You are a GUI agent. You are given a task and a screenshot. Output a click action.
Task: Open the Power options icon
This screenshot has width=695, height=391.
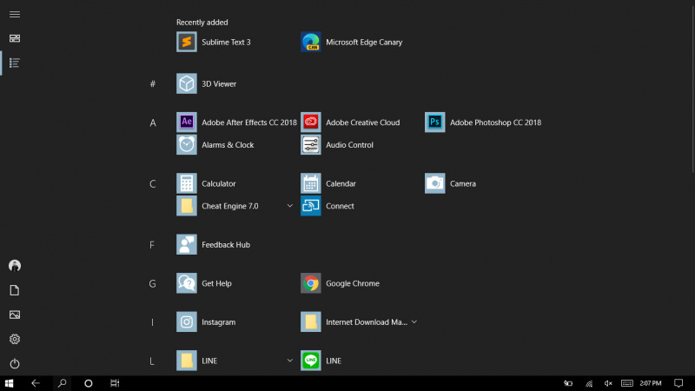click(x=15, y=363)
